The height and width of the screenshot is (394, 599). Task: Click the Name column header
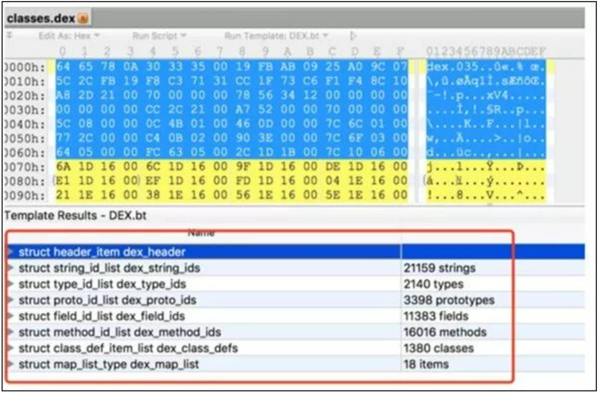(x=201, y=233)
